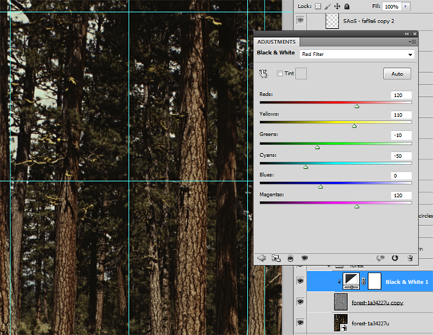433x335 pixels.
Task: Hide the Black & White 1 layer
Action: tap(300, 281)
